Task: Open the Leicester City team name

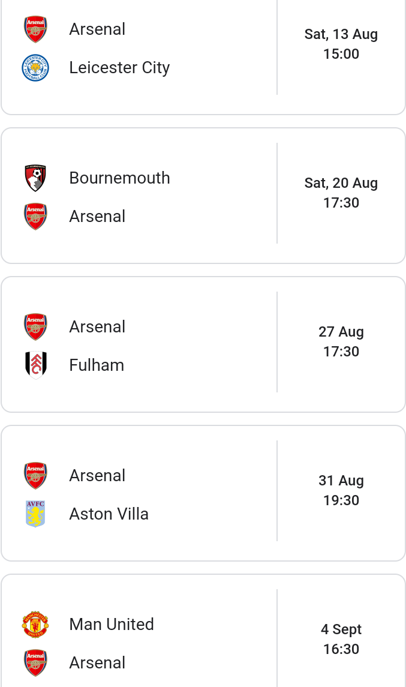Action: coord(119,68)
